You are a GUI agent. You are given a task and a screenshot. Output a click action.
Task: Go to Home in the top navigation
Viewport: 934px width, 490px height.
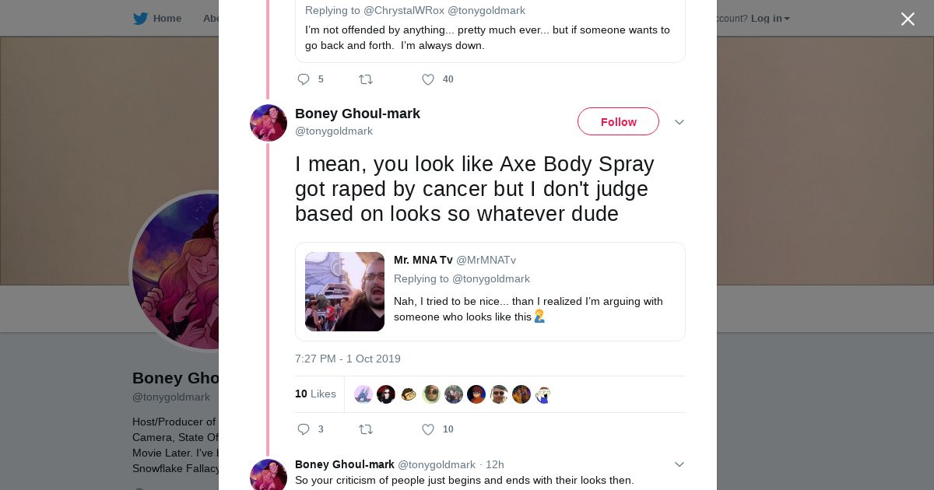pos(167,19)
